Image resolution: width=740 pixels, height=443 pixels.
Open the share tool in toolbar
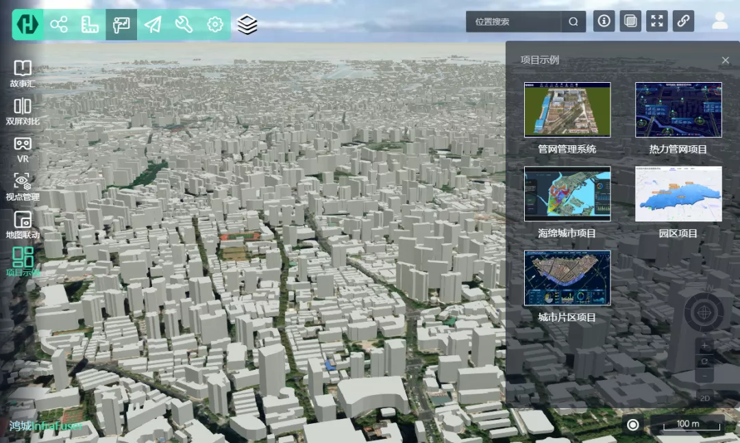(58, 24)
